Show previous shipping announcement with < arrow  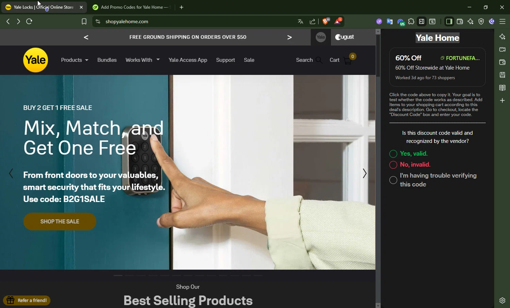86,37
